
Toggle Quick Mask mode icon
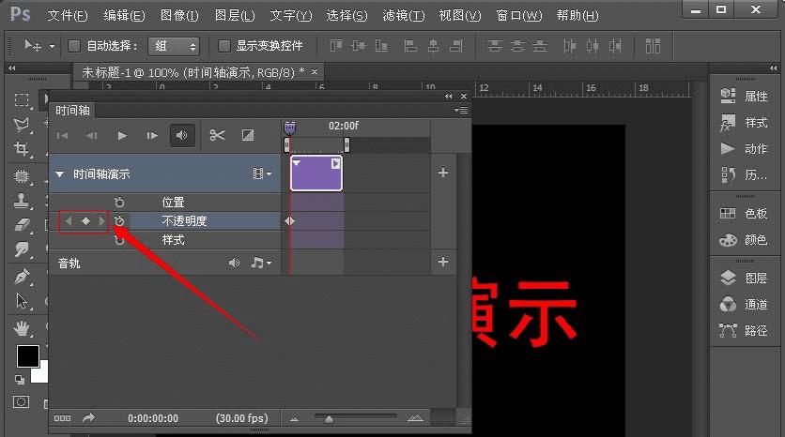tap(21, 402)
